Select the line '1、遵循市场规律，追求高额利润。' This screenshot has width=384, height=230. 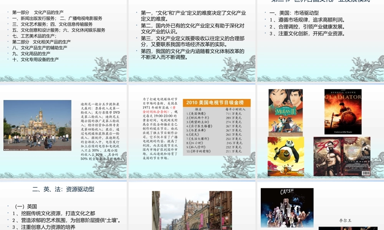click(x=308, y=20)
